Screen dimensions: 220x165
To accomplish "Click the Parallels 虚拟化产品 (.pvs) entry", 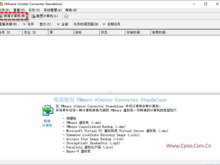I will pos(89,147).
